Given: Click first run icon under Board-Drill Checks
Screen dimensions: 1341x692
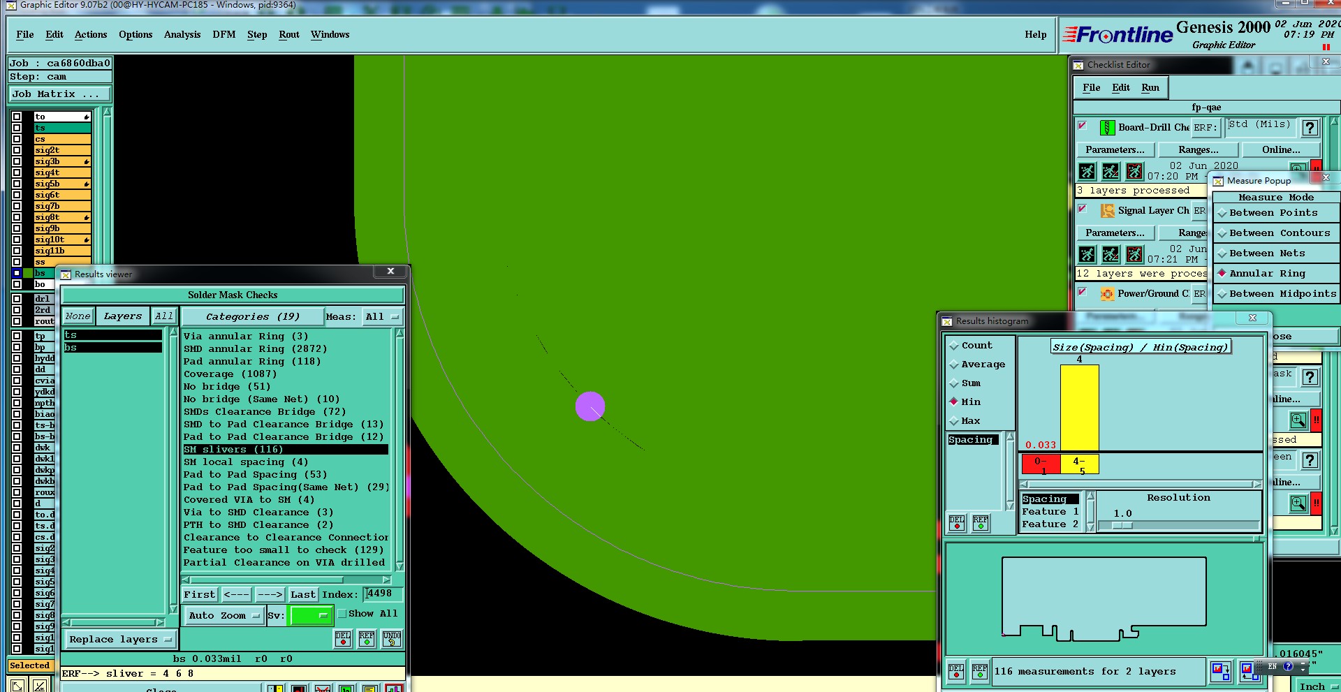Looking at the screenshot, I should click(x=1087, y=171).
